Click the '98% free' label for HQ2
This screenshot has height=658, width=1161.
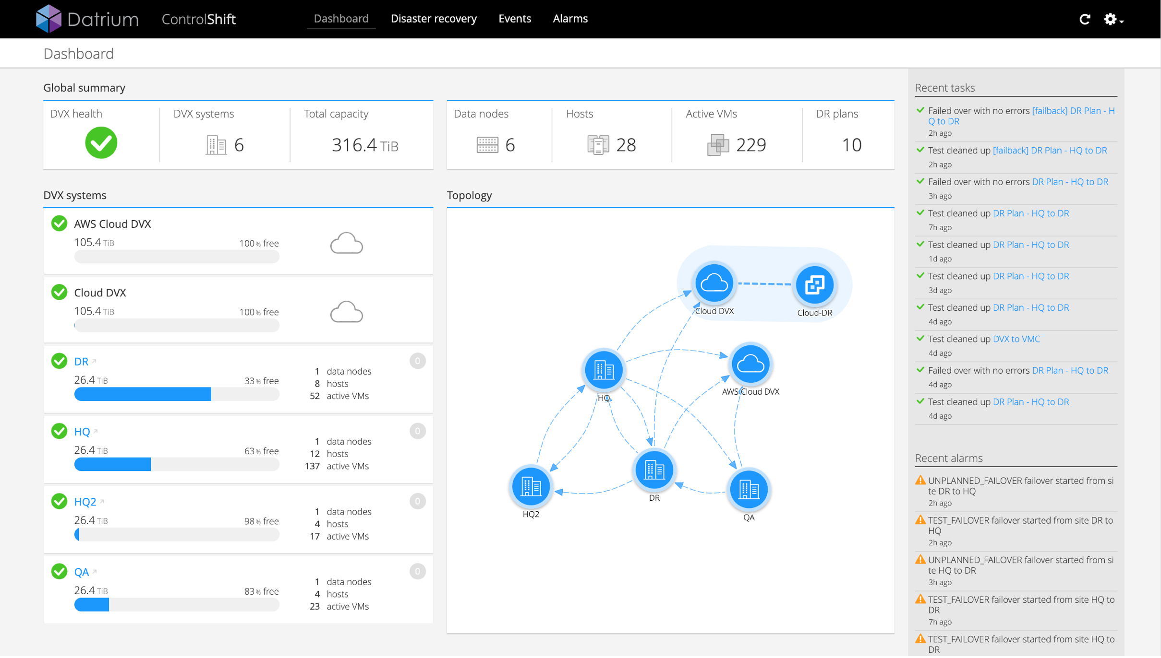[261, 521]
